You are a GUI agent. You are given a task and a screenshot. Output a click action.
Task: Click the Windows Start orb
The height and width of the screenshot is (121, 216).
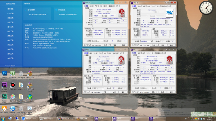(x=3, y=119)
